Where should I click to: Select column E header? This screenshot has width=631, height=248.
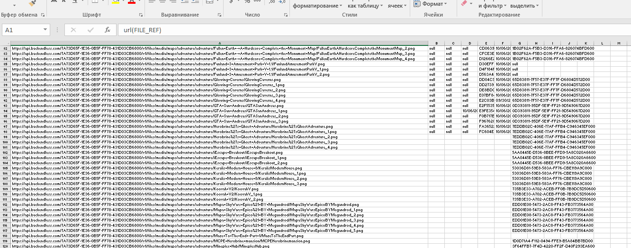[x=487, y=43]
